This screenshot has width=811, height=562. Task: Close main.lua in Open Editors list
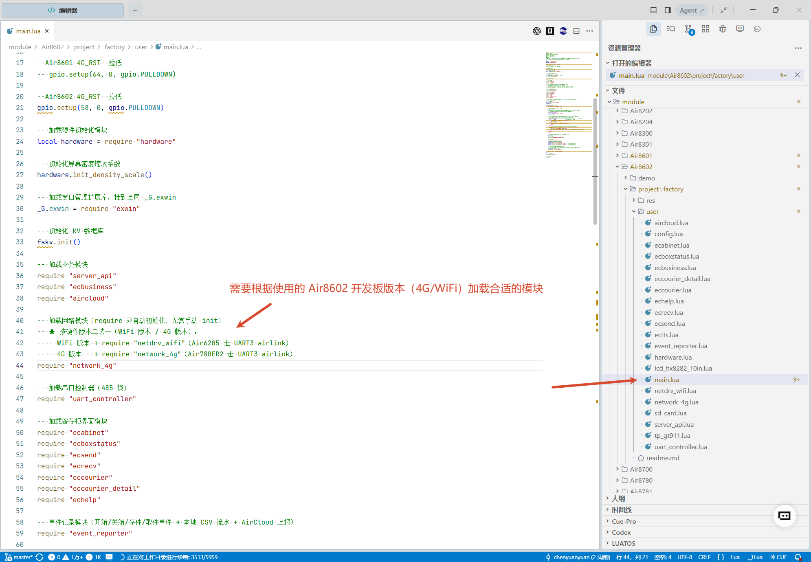coord(797,75)
